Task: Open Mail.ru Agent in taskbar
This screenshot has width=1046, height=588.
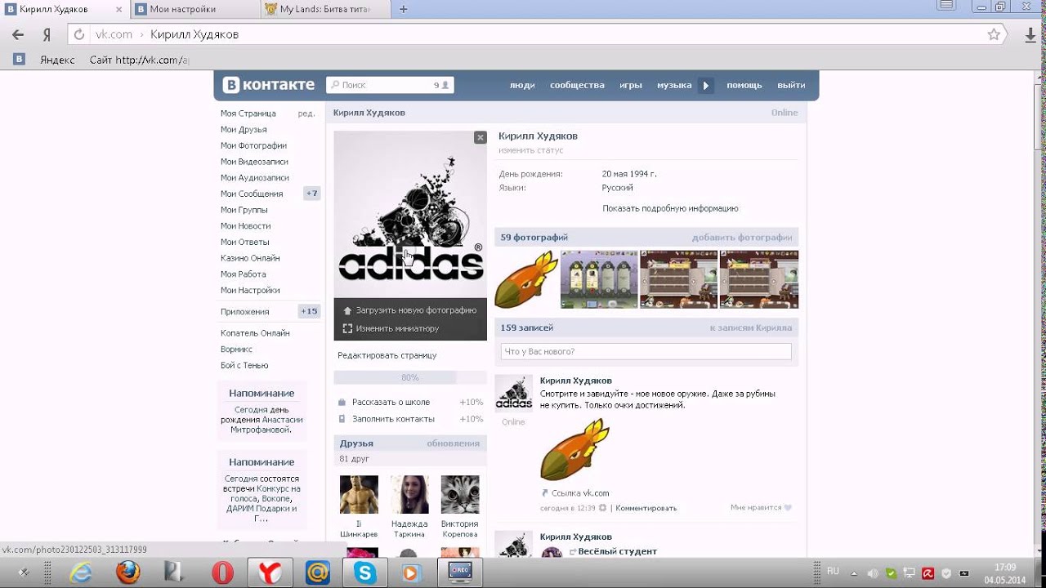Action: [317, 572]
